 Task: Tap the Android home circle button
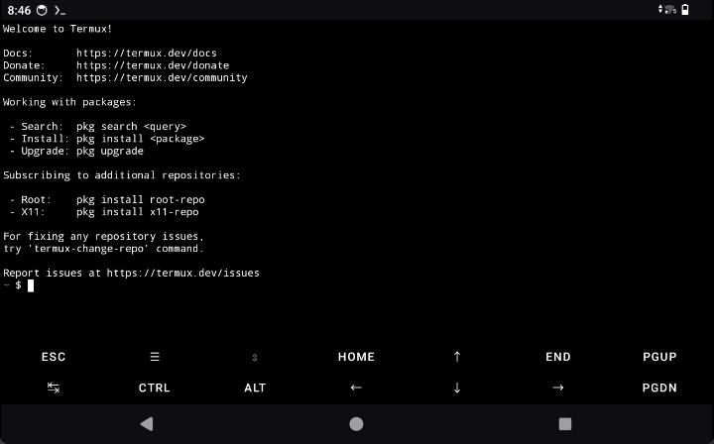coord(356,423)
